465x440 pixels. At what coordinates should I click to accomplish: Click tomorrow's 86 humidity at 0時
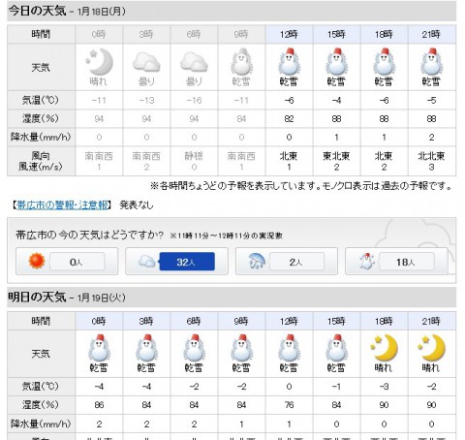point(99,405)
